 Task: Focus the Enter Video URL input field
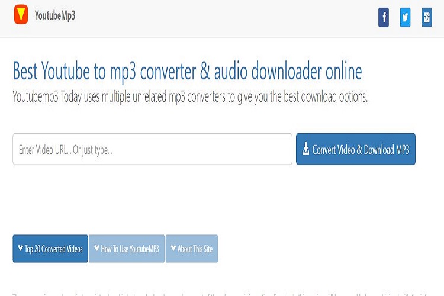[152, 149]
